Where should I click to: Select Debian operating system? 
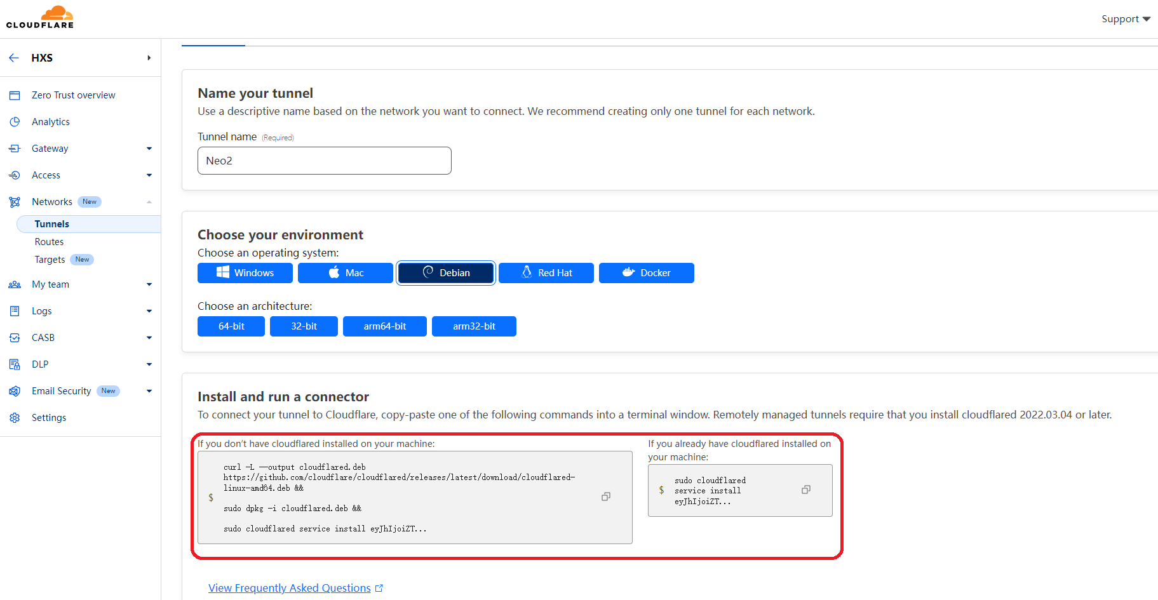(x=446, y=273)
